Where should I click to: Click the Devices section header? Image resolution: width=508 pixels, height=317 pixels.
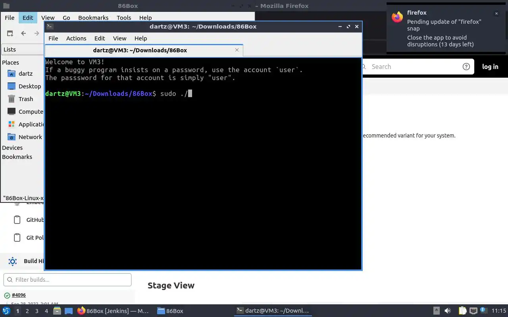(12, 148)
